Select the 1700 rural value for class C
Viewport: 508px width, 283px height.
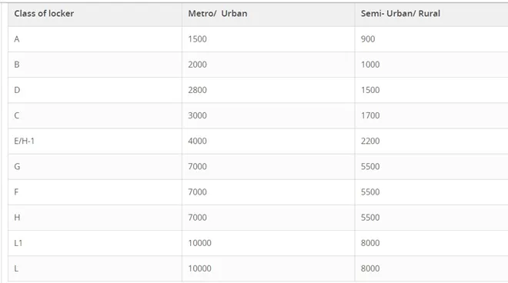(370, 115)
